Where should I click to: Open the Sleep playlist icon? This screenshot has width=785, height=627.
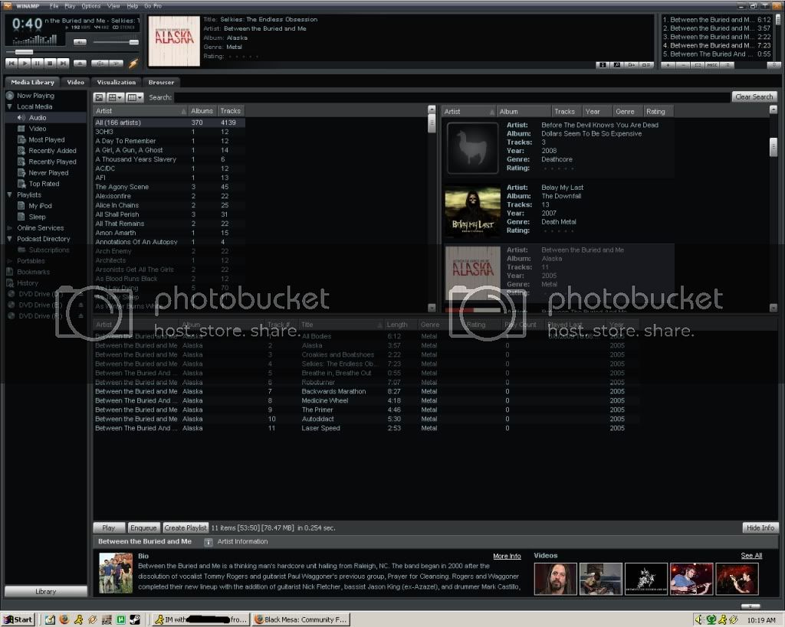[x=21, y=217]
